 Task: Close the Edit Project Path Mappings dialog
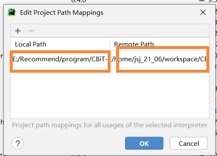[203, 12]
